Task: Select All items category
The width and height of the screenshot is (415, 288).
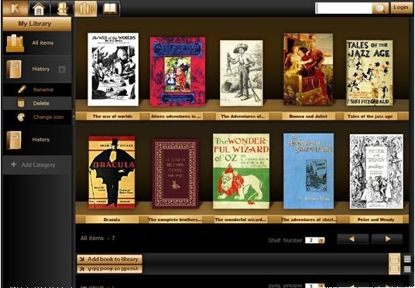Action: [x=37, y=43]
